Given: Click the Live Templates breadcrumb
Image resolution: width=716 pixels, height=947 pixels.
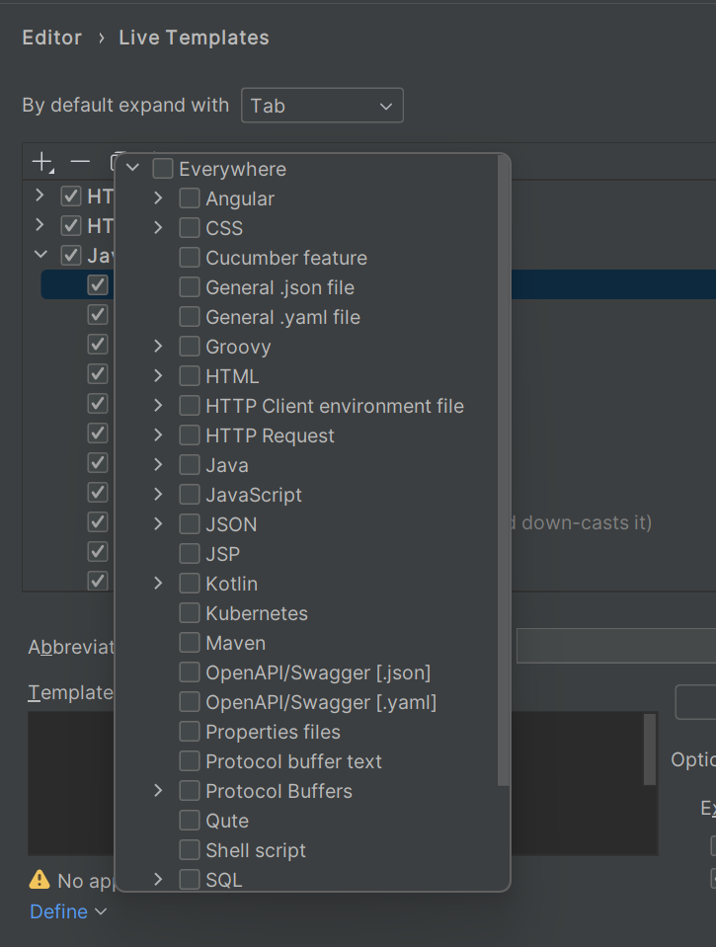Looking at the screenshot, I should point(194,38).
